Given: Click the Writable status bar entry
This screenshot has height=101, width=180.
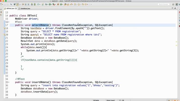Looking at the screenshot, I should coord(96,100).
